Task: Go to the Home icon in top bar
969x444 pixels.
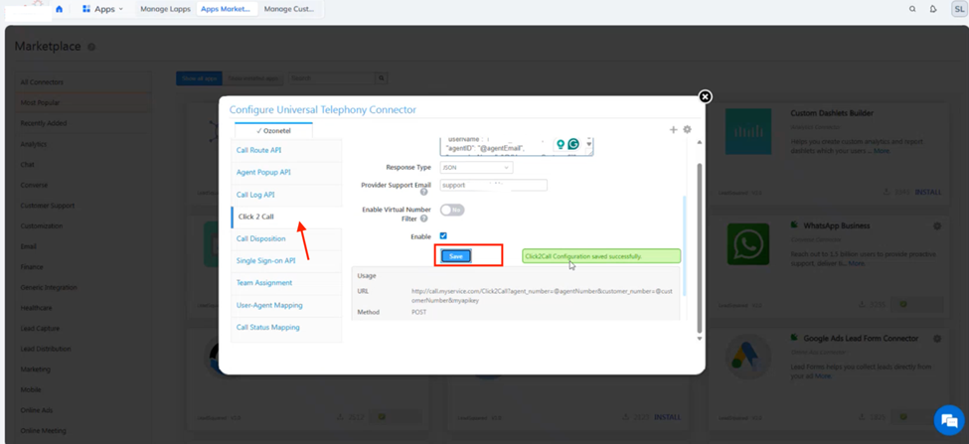Action: 60,9
